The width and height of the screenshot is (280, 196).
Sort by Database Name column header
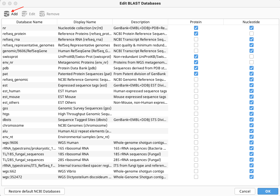click(29, 22)
